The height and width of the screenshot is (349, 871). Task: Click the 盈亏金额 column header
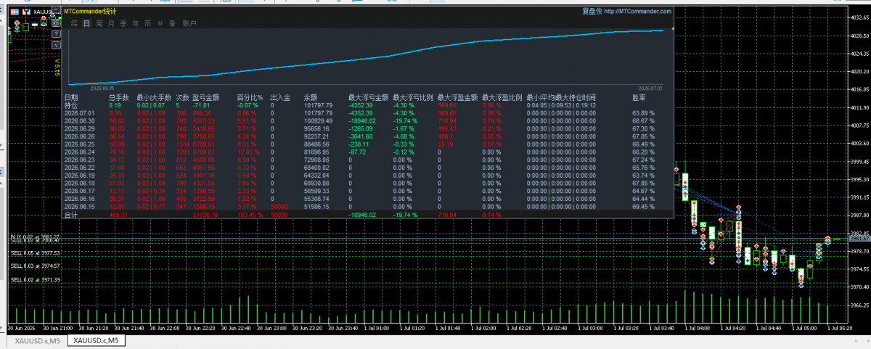coord(205,97)
